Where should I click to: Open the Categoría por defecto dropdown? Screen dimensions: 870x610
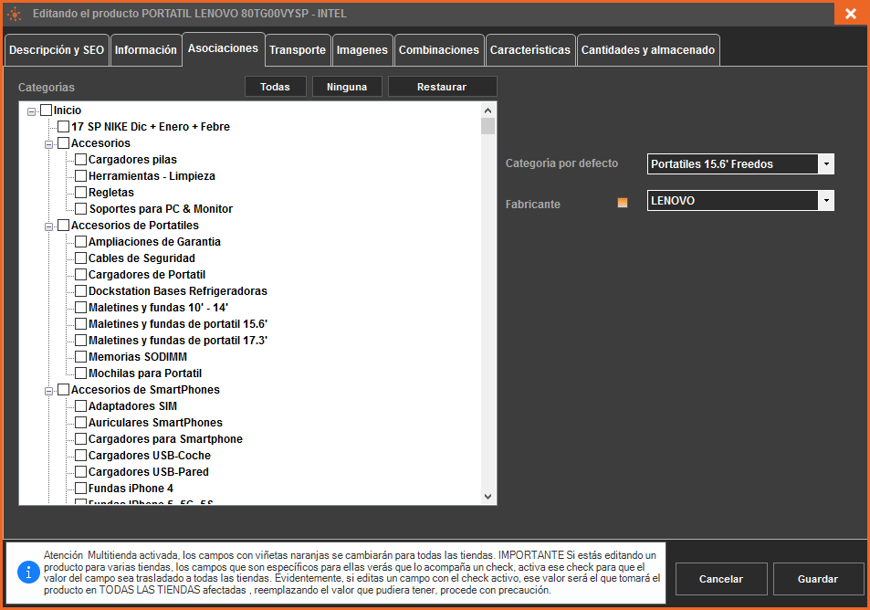click(825, 164)
